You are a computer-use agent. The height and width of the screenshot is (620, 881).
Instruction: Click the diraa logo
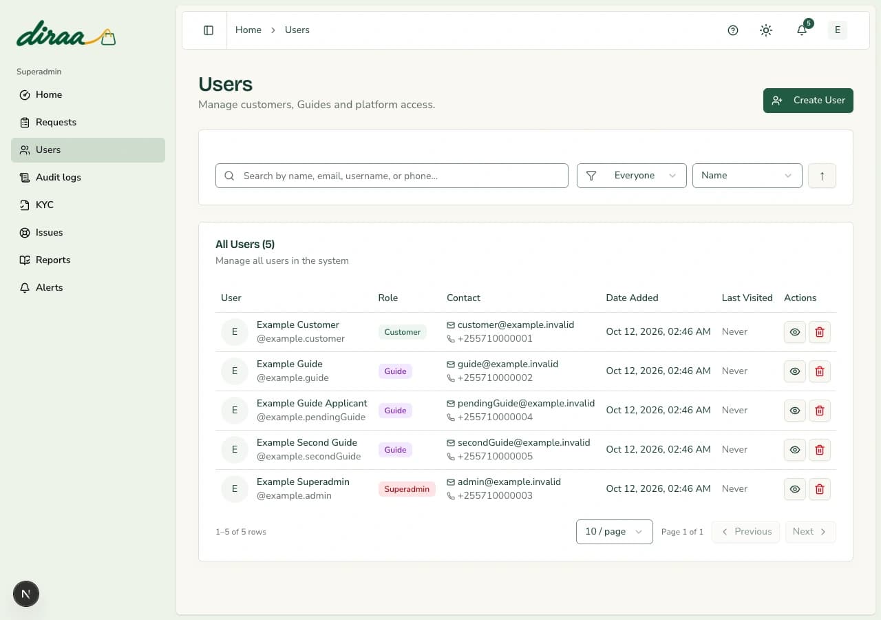click(66, 34)
